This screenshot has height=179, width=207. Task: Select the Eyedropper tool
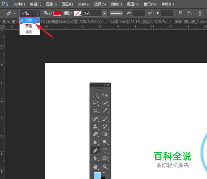click(105, 111)
